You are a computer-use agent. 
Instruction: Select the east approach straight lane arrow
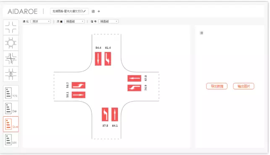coord(134,79)
